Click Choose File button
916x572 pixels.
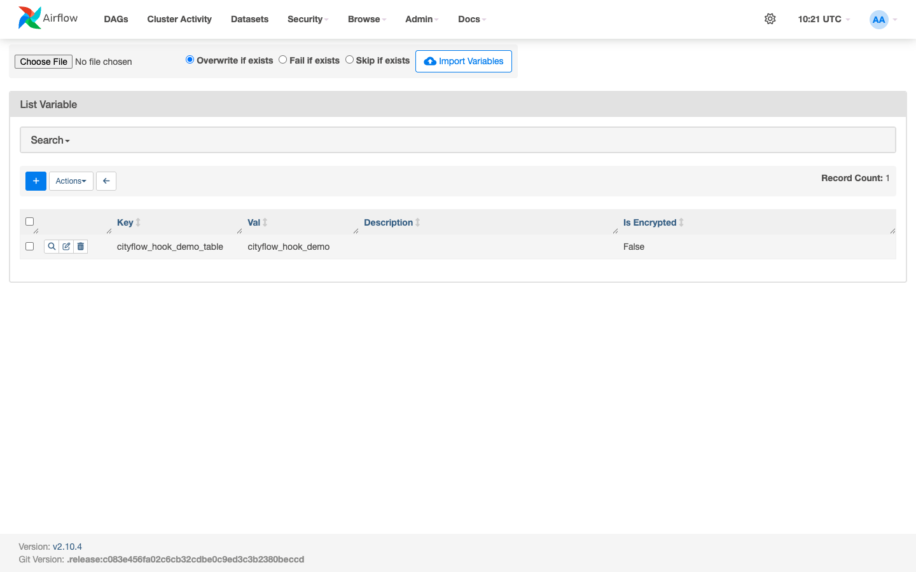click(43, 62)
